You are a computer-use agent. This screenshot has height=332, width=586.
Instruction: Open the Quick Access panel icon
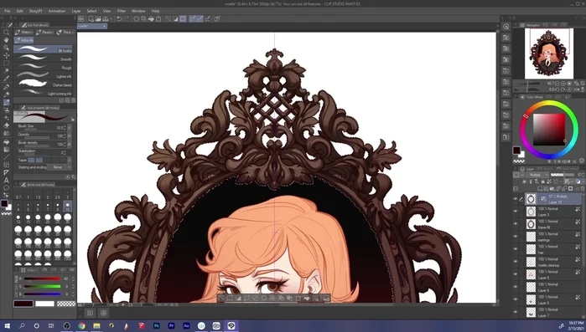point(506,27)
